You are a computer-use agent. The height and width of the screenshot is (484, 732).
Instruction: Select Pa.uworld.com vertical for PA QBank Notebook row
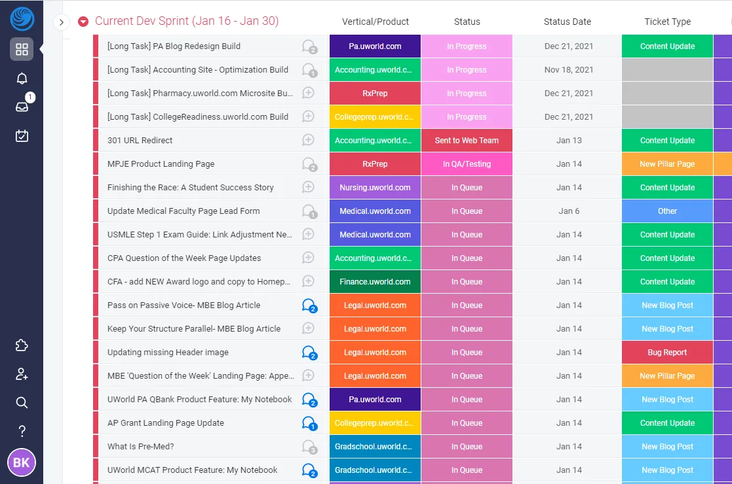pos(375,399)
